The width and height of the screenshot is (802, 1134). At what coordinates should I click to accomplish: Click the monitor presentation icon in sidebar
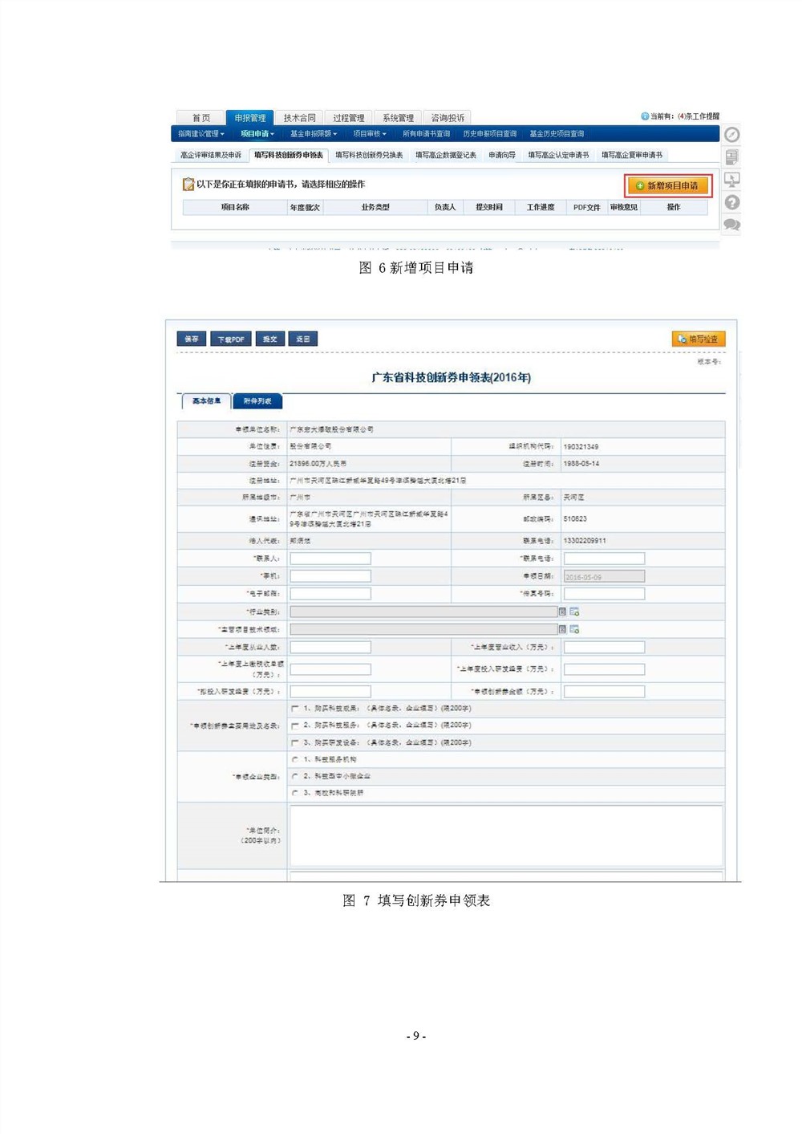point(731,180)
